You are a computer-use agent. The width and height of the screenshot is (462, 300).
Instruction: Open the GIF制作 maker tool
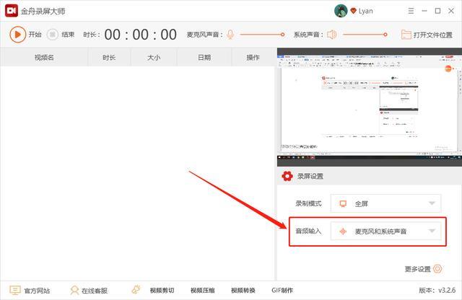[282, 291]
